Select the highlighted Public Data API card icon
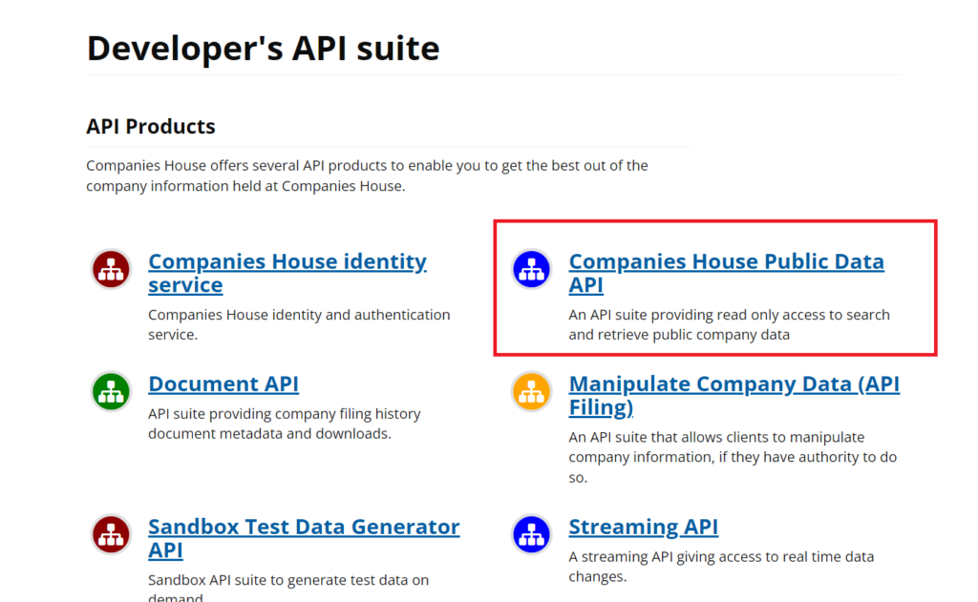Screen dimensions: 978x602 (531, 269)
